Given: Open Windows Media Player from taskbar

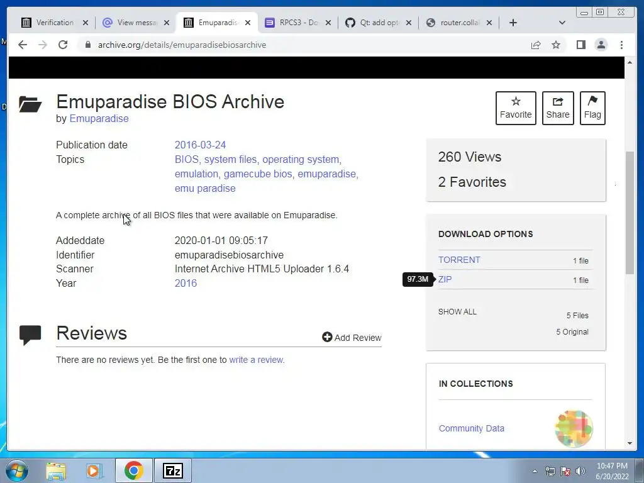Looking at the screenshot, I should (94, 470).
